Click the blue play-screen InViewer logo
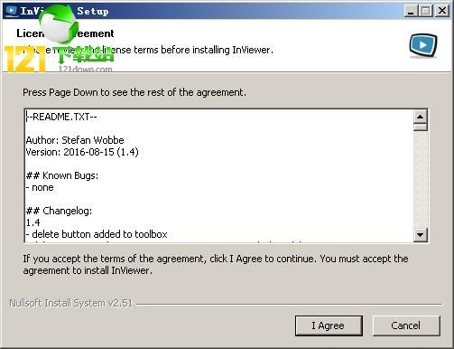The width and height of the screenshot is (454, 349). 423,45
